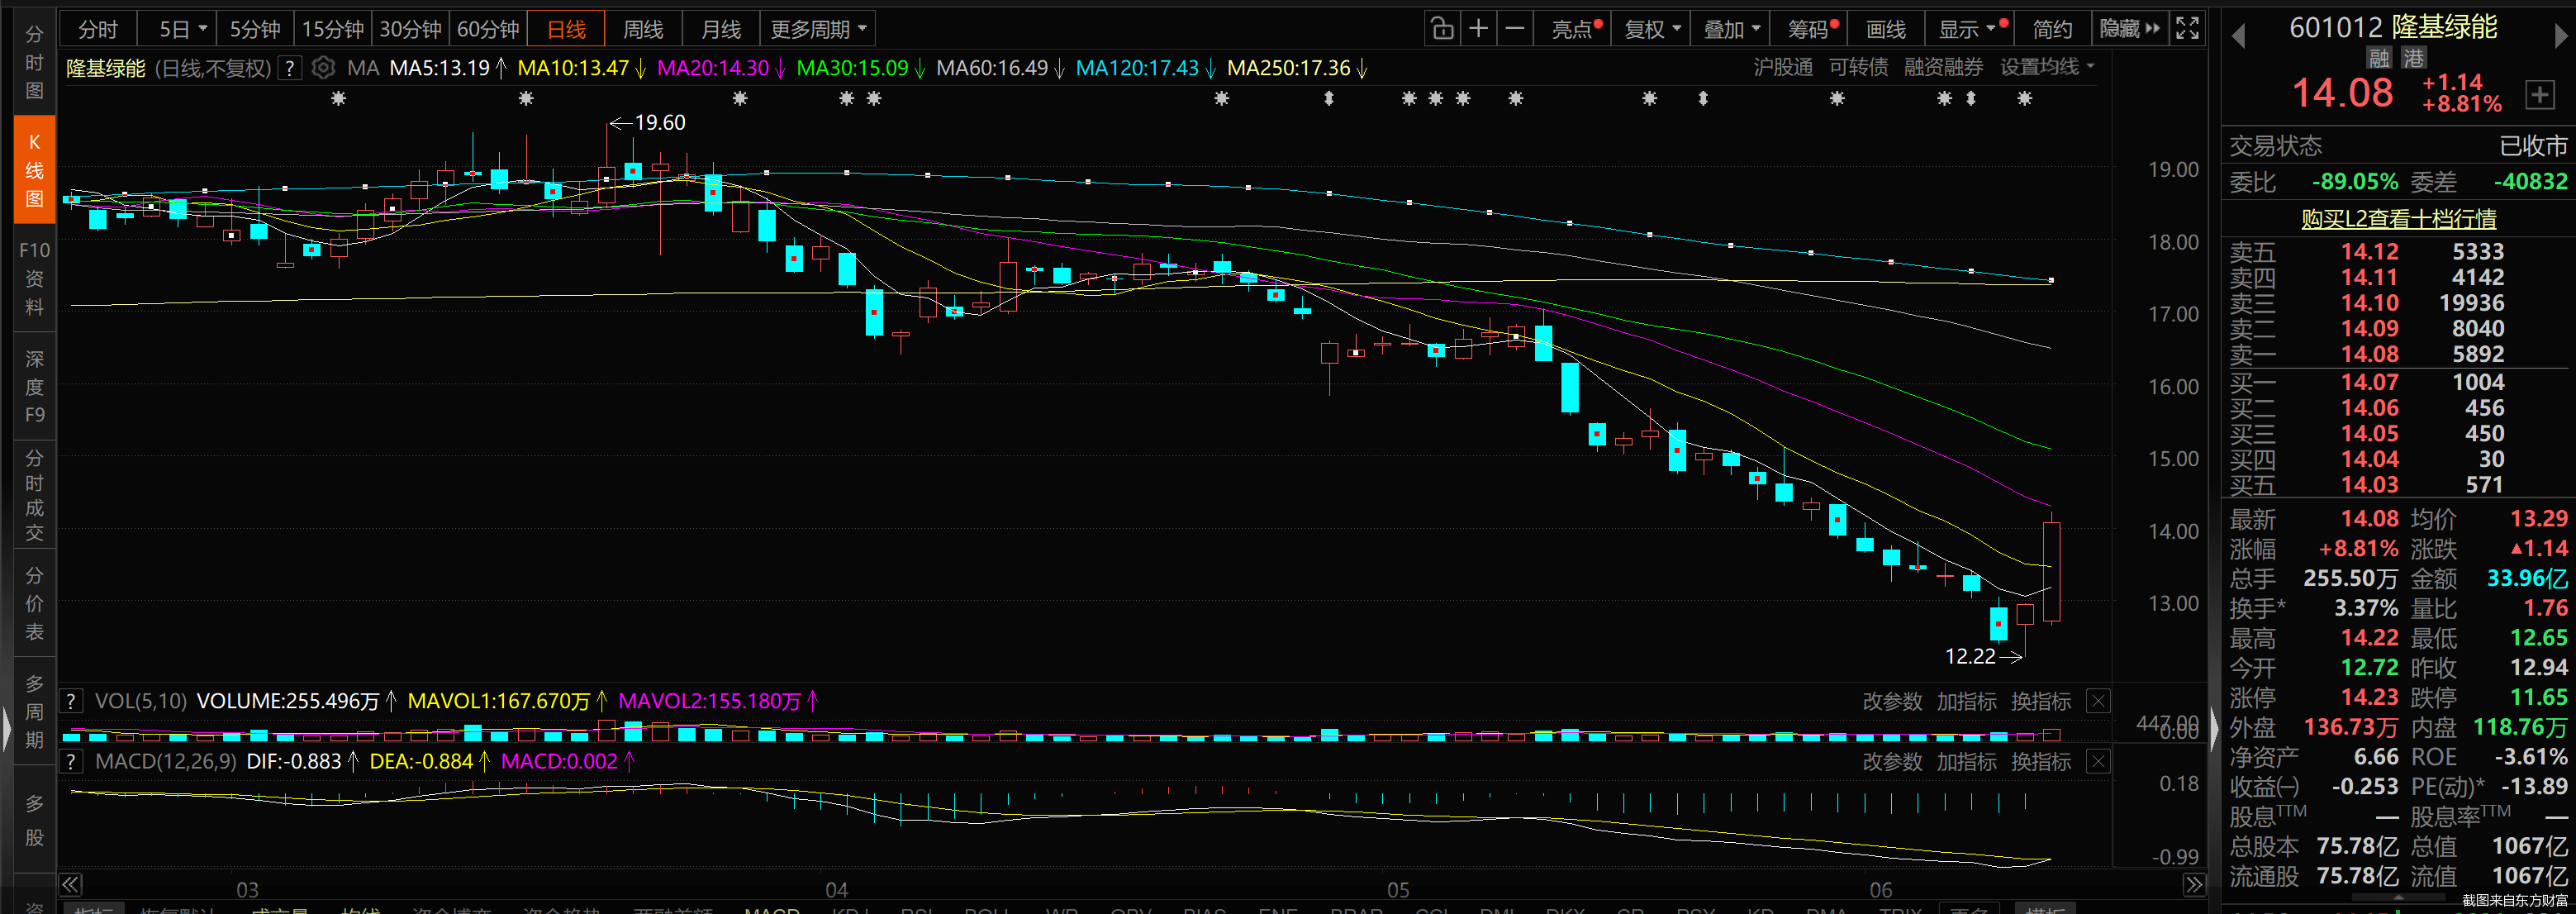Zoom in chart with plus icon
This screenshot has width=2576, height=914.
(x=1478, y=29)
